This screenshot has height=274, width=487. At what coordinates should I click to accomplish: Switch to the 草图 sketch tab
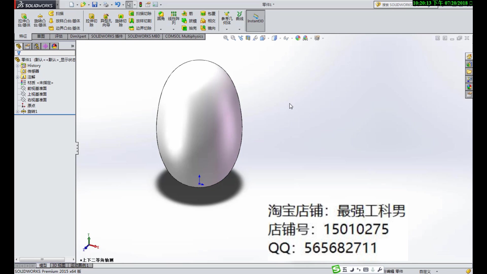(41, 36)
